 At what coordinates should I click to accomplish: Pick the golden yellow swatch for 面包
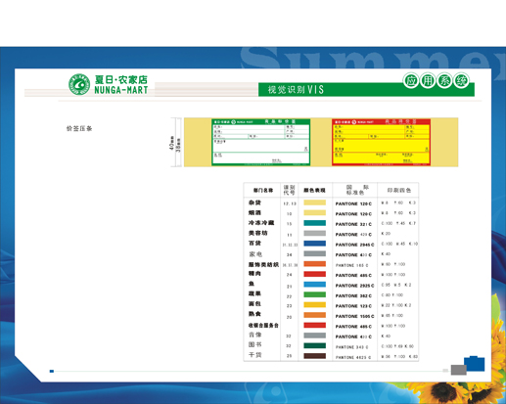click(315, 305)
